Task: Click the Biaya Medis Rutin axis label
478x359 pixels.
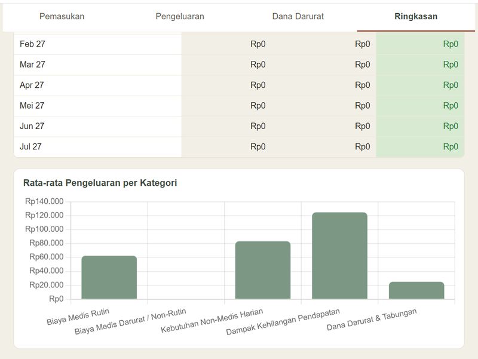Action: tap(78, 317)
